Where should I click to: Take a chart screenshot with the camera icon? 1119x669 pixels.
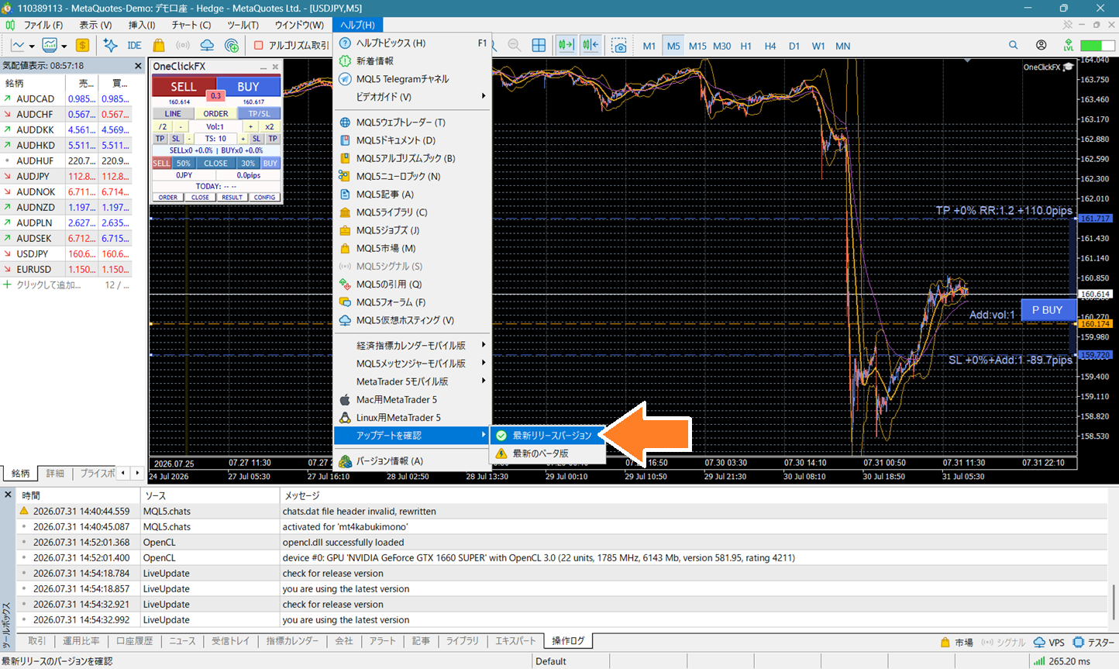[618, 46]
